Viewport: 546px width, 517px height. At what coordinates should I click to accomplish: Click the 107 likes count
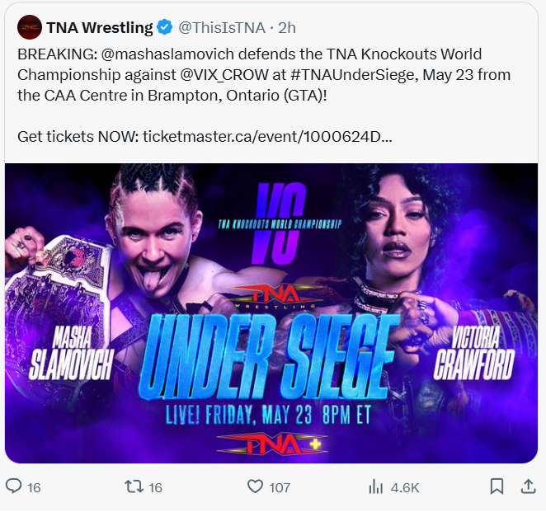point(280,487)
